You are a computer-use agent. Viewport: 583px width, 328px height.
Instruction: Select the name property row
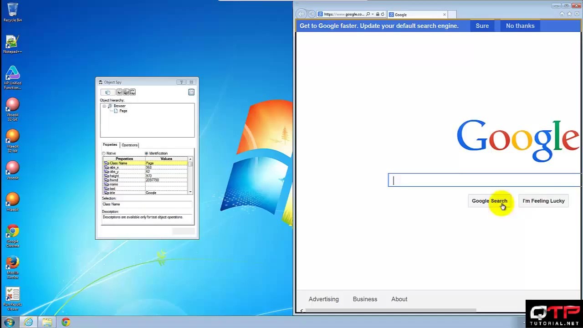point(145,184)
